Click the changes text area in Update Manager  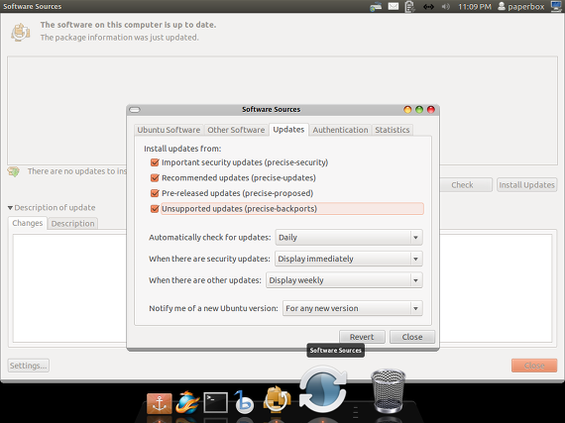click(x=69, y=288)
